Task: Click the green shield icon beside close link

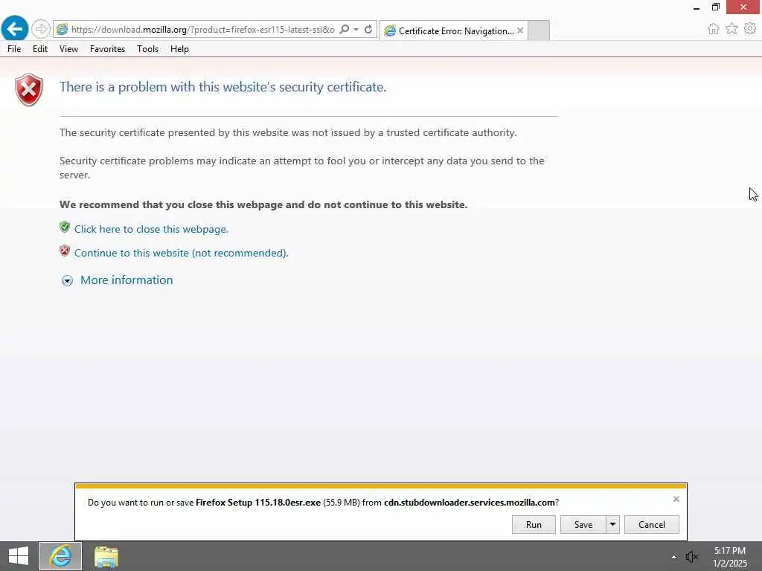Action: (65, 227)
